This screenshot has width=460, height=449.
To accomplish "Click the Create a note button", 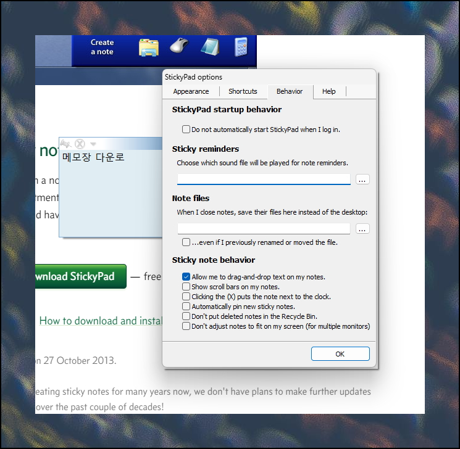I will click(102, 47).
